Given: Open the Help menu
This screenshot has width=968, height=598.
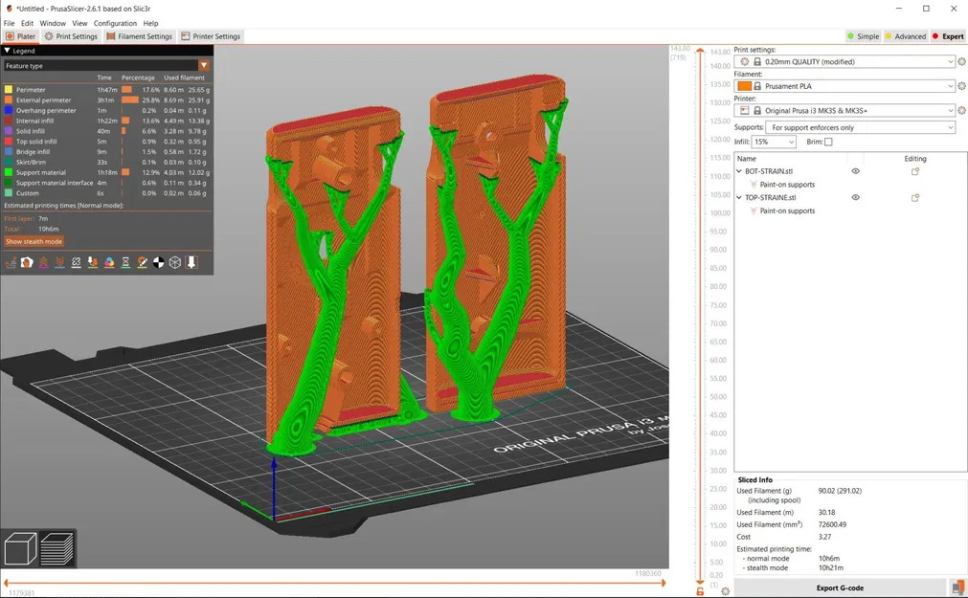Looking at the screenshot, I should [150, 23].
